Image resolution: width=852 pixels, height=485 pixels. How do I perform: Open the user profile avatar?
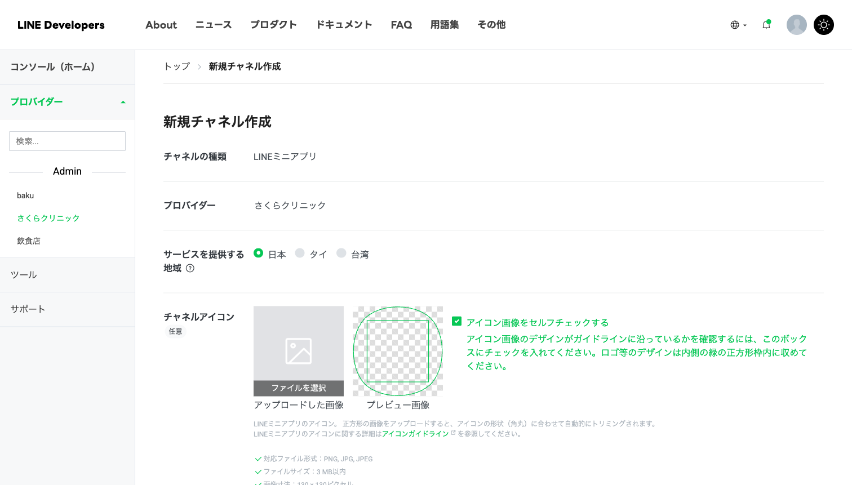click(796, 25)
